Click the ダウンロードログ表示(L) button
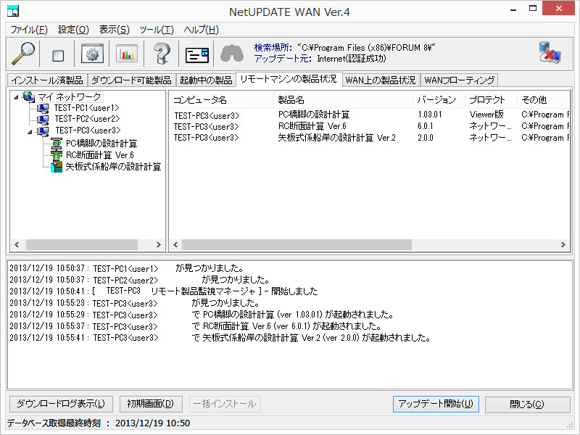Viewport: 580px width, 435px height. pos(61,404)
